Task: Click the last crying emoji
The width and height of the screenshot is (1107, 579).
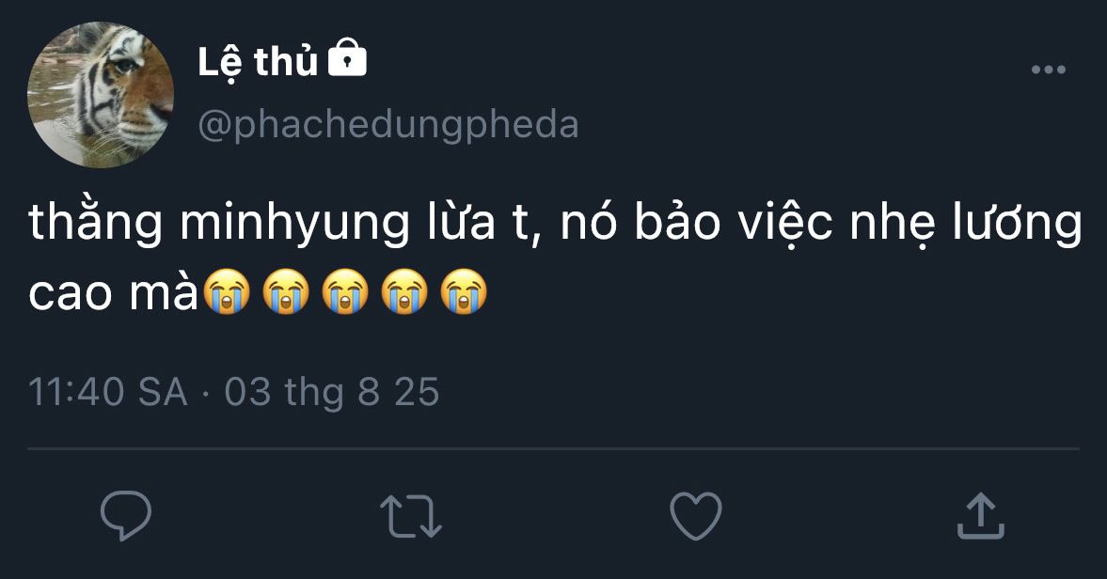Action: [464, 291]
